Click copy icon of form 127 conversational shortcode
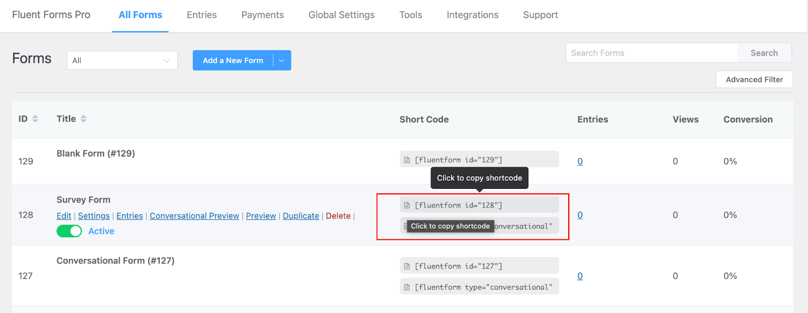Viewport: 808px width, 313px height. pyautogui.click(x=407, y=287)
